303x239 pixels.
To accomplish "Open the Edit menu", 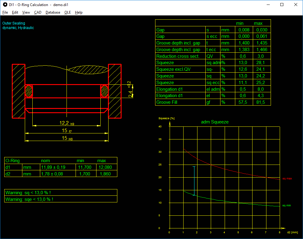I will click(x=15, y=12).
